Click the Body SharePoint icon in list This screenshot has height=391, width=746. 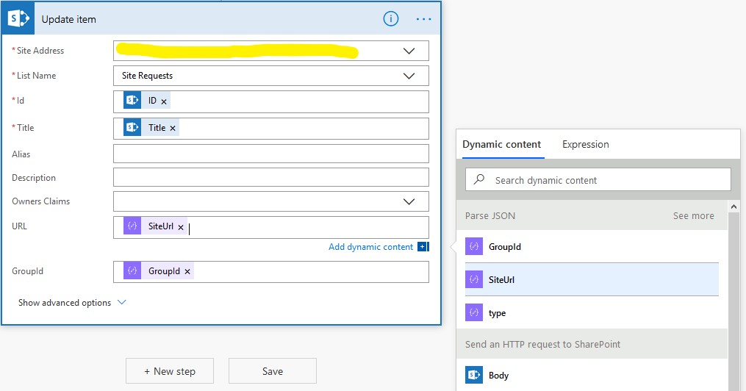pos(474,375)
